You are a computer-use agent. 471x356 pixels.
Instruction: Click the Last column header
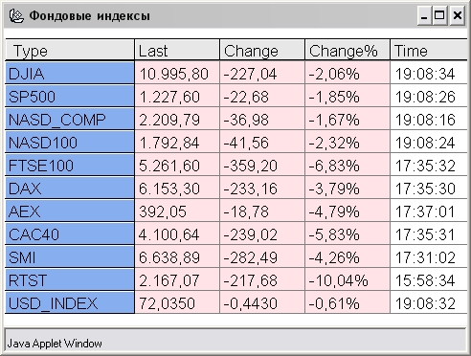177,50
